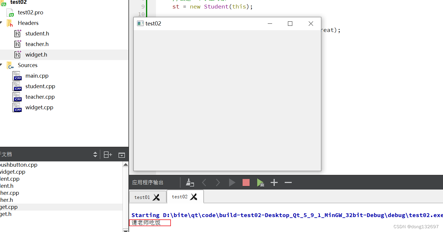The width and height of the screenshot is (443, 232).
Task: Click the widget.cpp file icon
Action: 17,108
